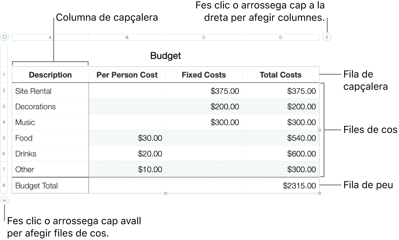Select the $2315.00 total cell
Viewport: 399px width, 240px height.
[x=299, y=185]
